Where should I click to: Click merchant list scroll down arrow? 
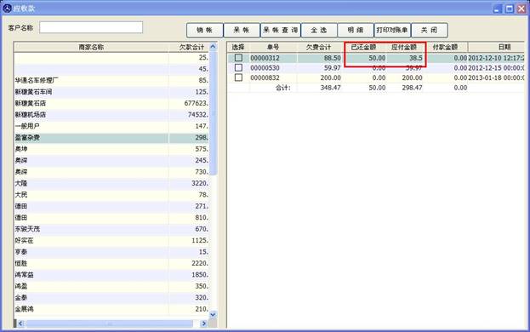(x=213, y=314)
